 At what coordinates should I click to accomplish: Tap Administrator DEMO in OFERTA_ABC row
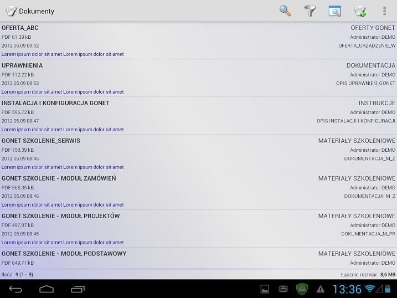(373, 37)
